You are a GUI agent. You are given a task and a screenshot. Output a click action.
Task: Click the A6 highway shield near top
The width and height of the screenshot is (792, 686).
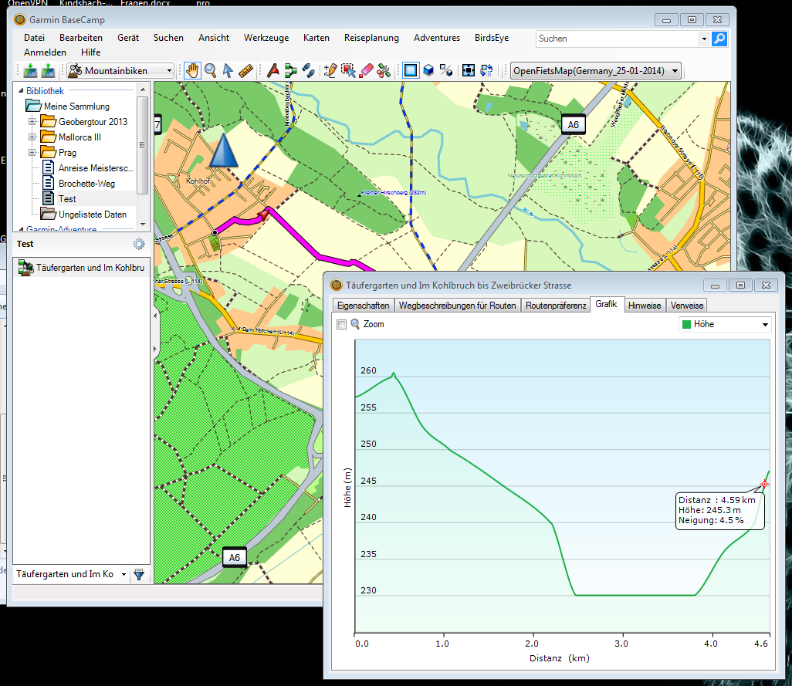[574, 125]
